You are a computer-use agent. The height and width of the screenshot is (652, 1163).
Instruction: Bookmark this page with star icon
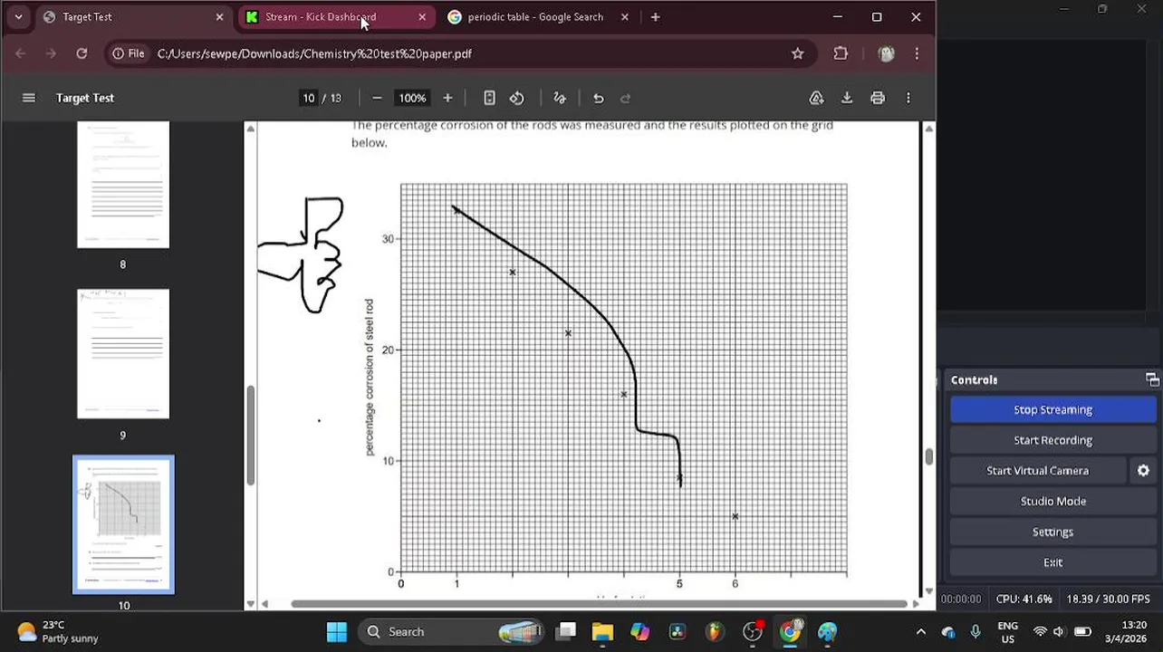point(797,53)
